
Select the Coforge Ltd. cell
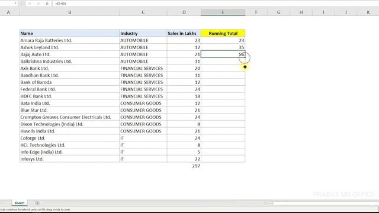coord(69,138)
